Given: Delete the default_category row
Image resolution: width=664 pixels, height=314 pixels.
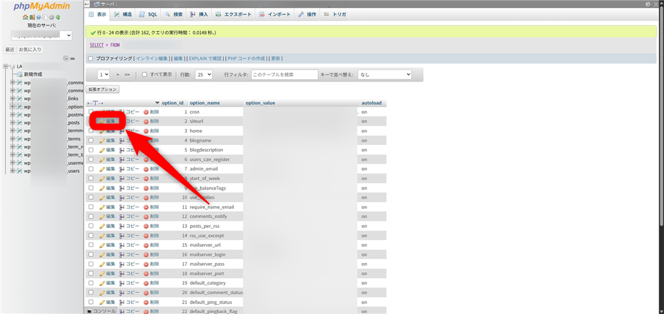Looking at the screenshot, I should tap(151, 283).
